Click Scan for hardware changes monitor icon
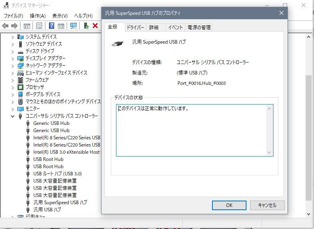Viewport: 314px width, 229px height. [x=73, y=26]
